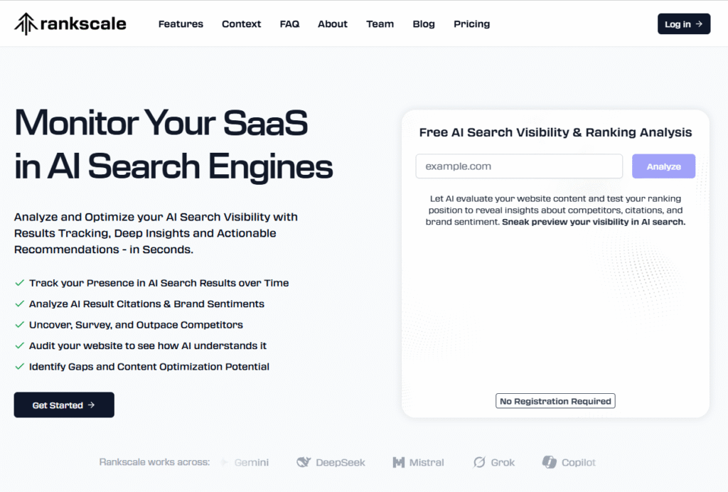Viewport: 728px width, 492px height.
Task: Visit the Team section
Action: click(380, 23)
